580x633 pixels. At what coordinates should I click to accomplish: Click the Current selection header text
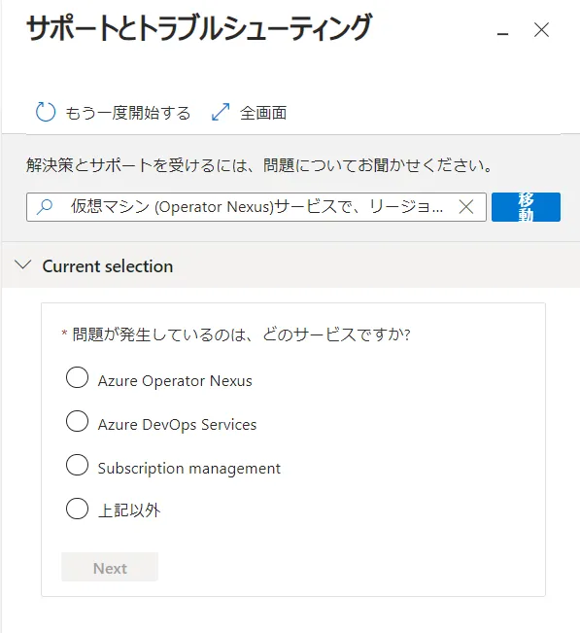[x=108, y=266]
